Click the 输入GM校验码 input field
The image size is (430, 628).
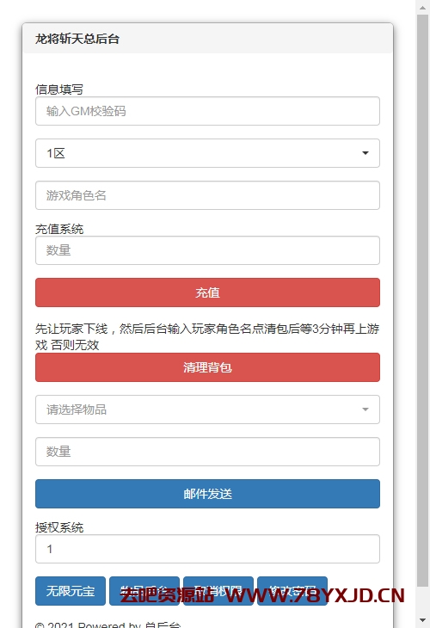207,111
